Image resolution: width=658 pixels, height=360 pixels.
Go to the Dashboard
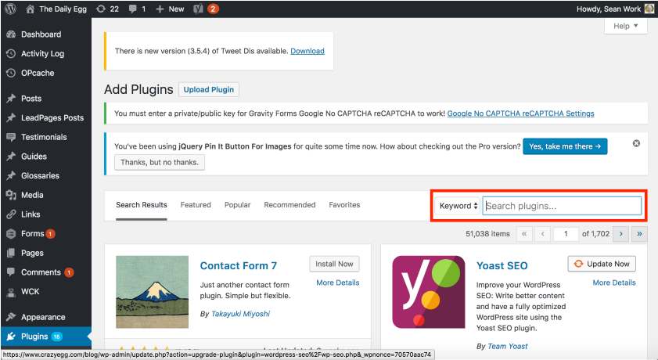tap(41, 34)
